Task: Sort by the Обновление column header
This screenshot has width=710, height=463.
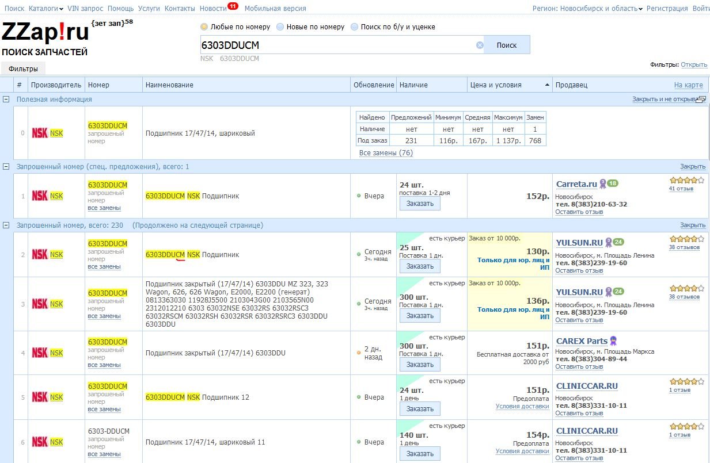Action: point(374,85)
